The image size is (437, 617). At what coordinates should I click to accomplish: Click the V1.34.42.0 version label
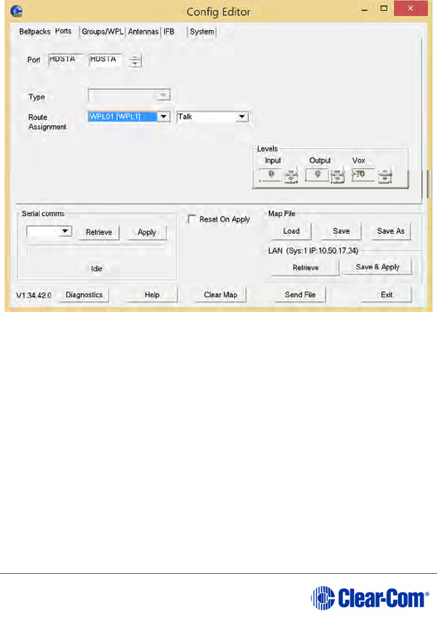click(x=34, y=295)
